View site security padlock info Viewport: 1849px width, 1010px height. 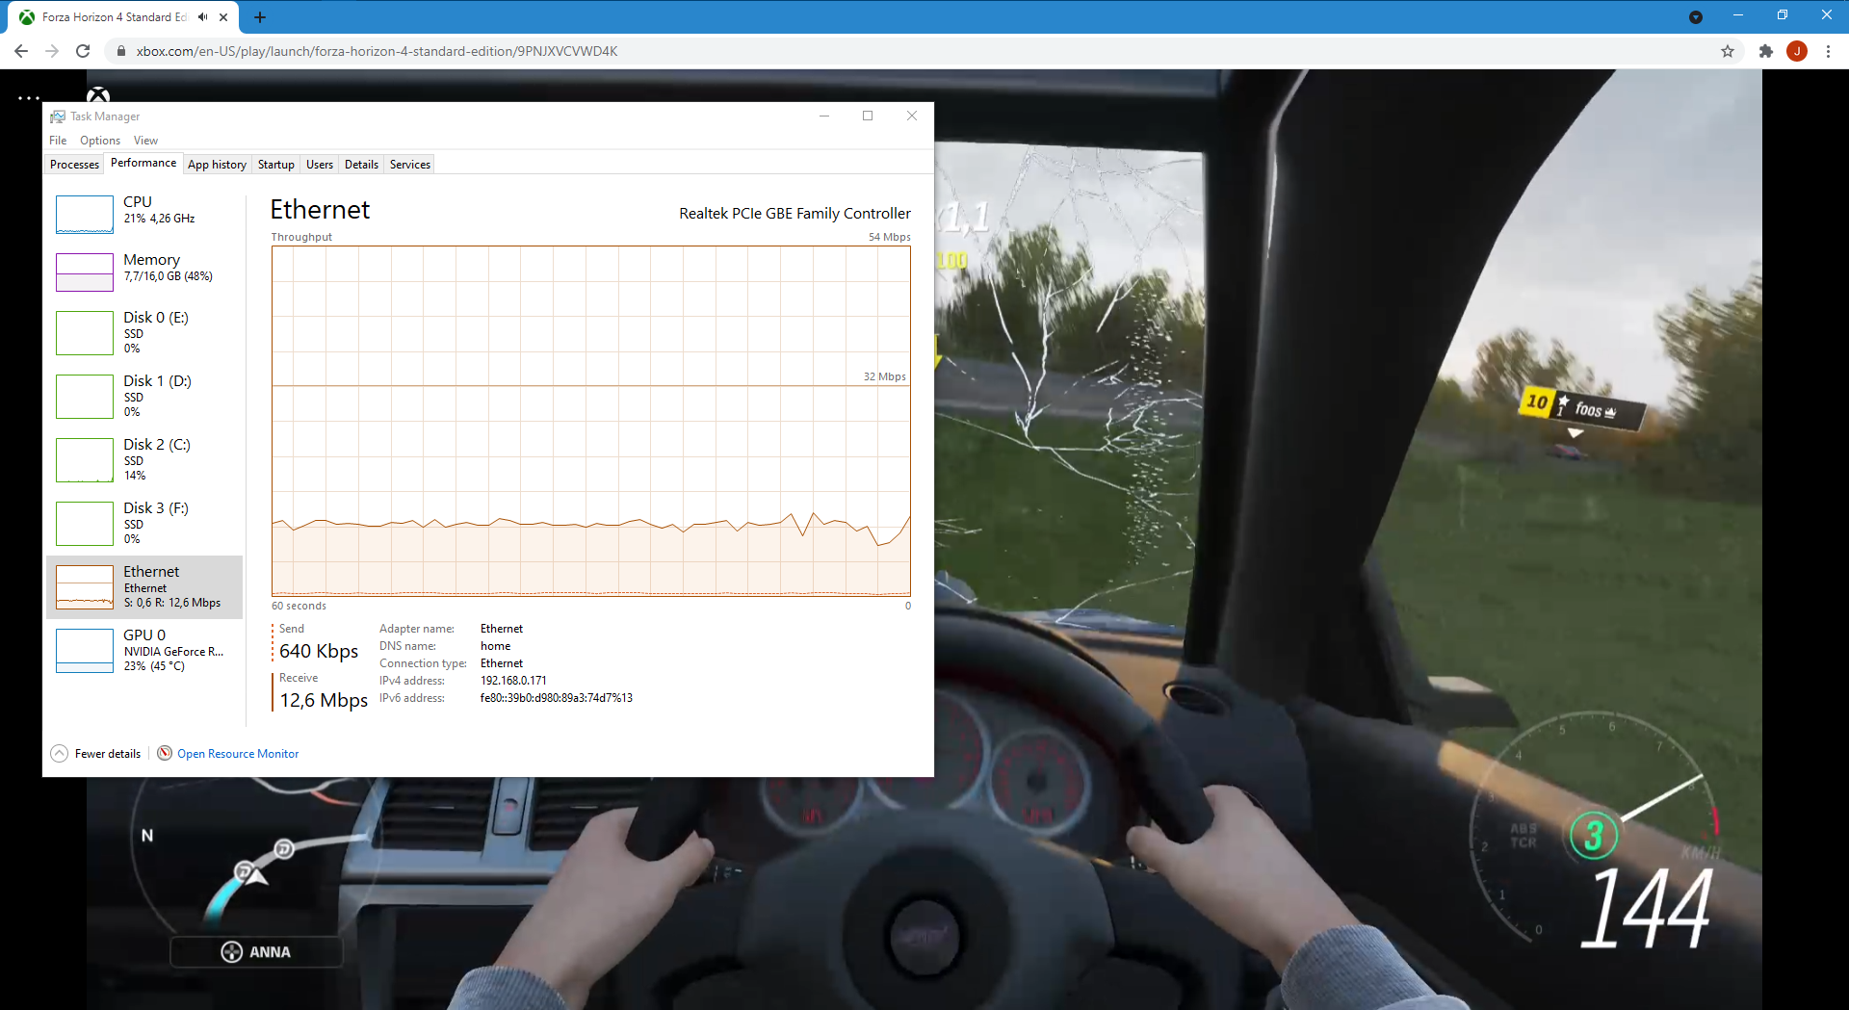click(x=120, y=51)
